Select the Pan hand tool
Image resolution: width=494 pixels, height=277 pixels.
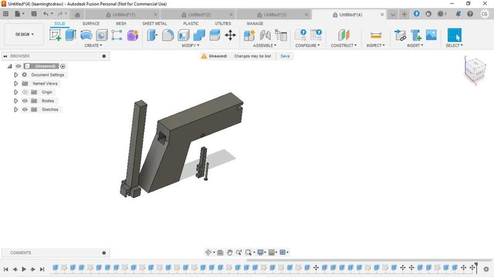coord(230,252)
